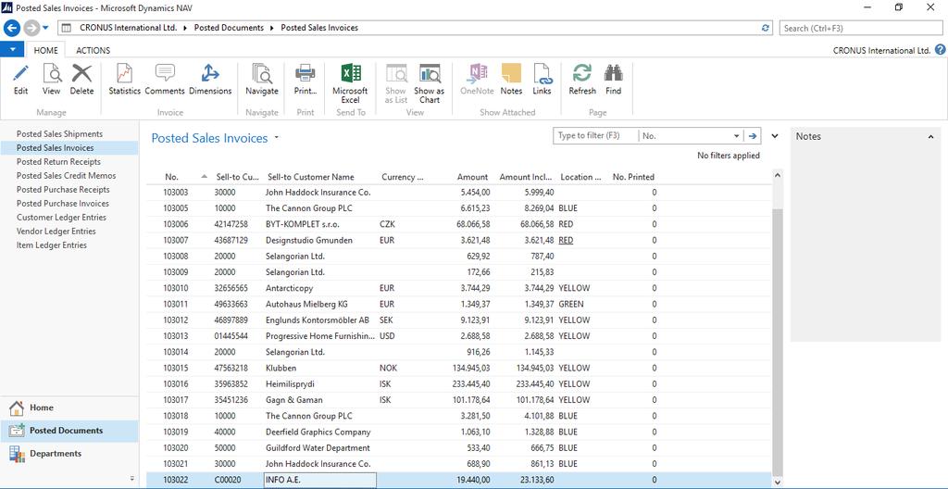Switch to Show as Chart
The image size is (948, 489).
(x=430, y=83)
